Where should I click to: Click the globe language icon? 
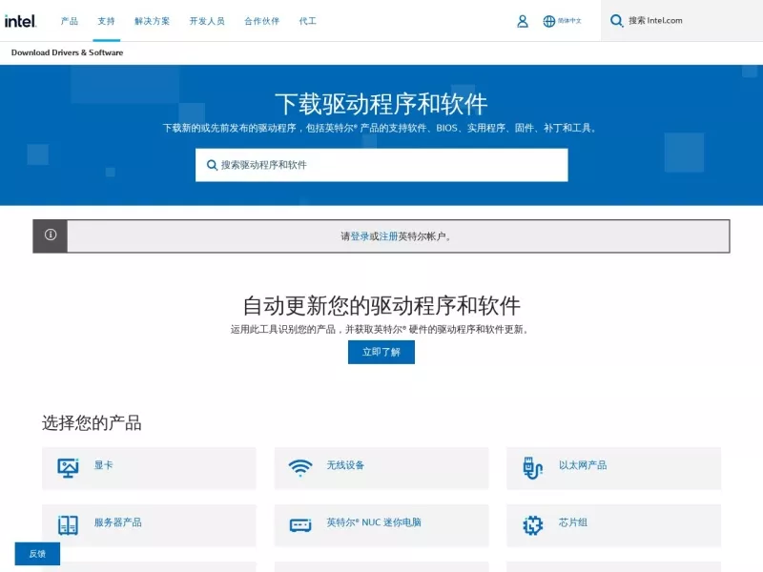[549, 21]
